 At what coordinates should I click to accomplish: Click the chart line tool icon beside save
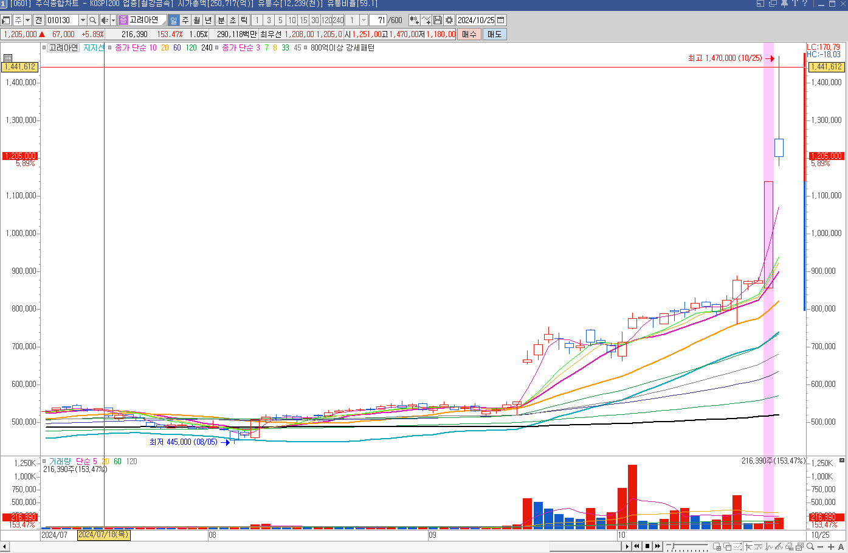pyautogui.click(x=426, y=20)
